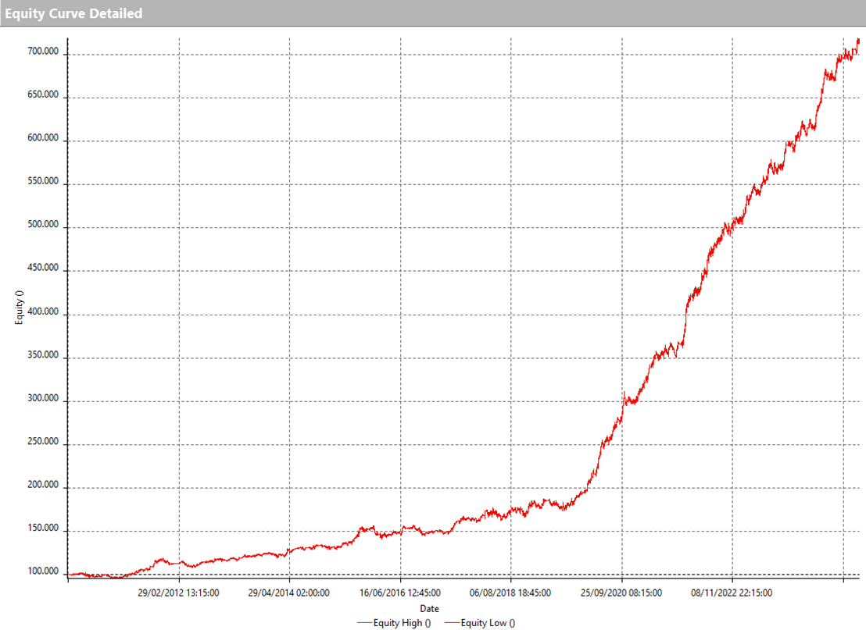Image resolution: width=866 pixels, height=630 pixels.
Task: Toggle the Equity Low legend entry
Action: 488,622
